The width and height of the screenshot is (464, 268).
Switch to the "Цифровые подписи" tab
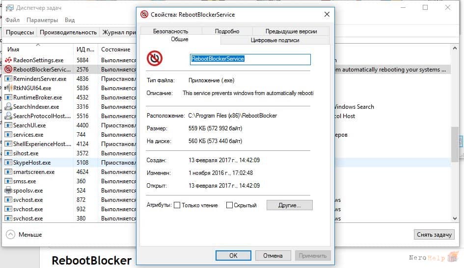click(x=275, y=40)
